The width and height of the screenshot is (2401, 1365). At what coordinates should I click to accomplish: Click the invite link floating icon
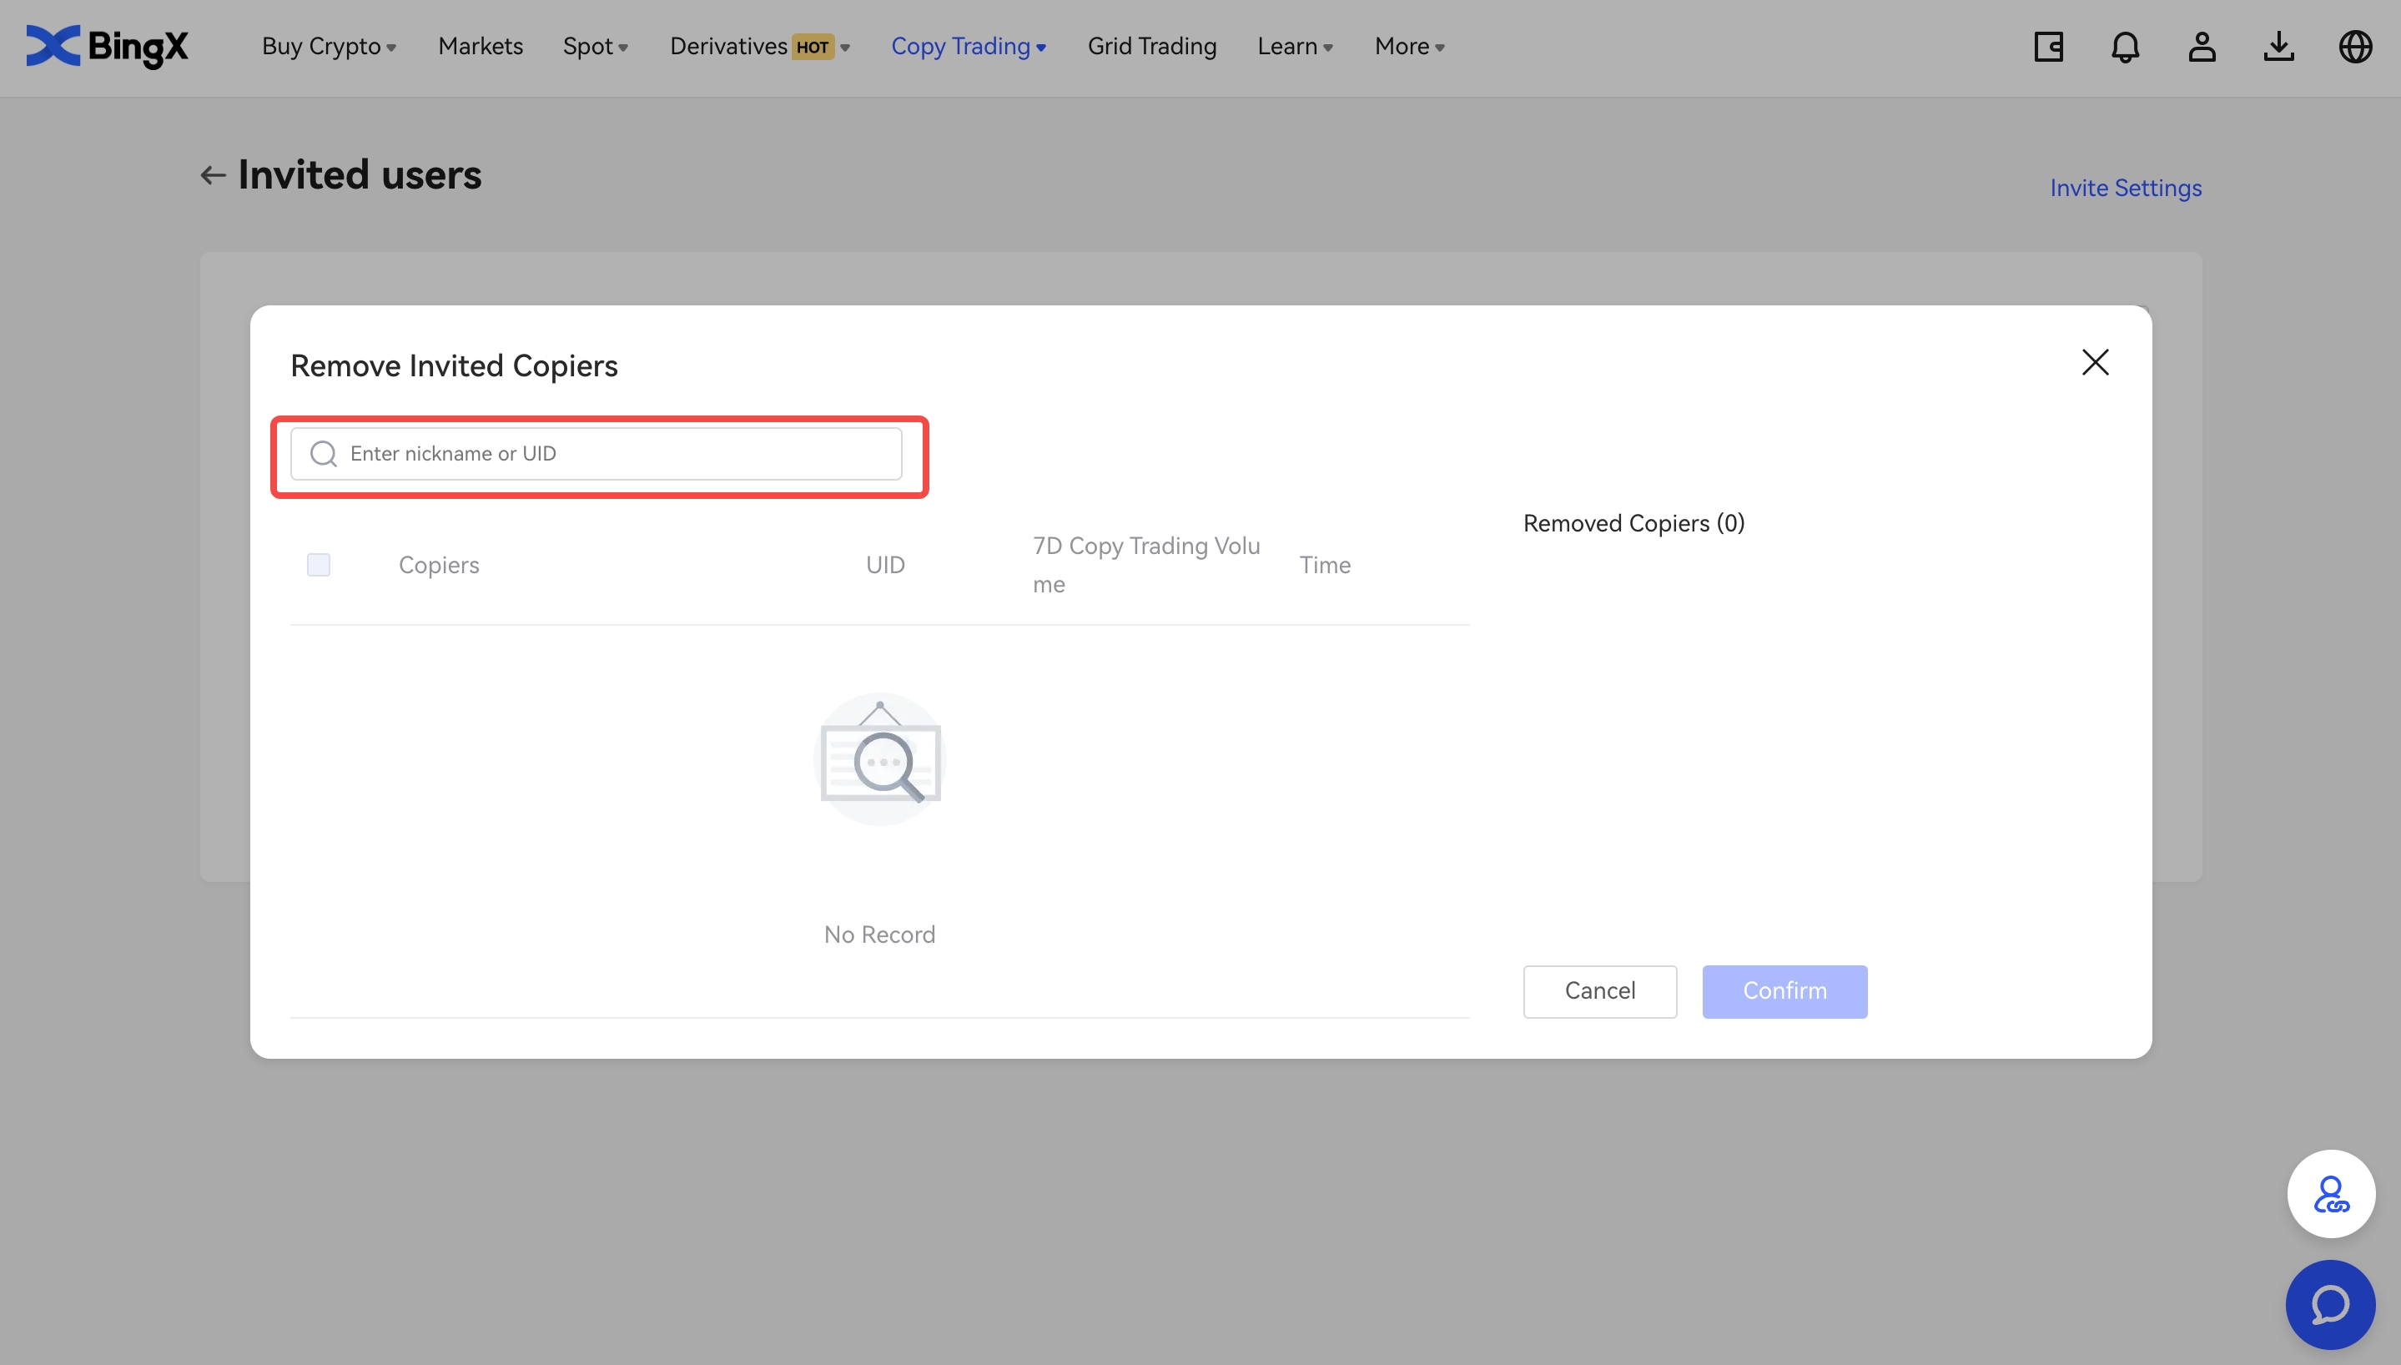[2330, 1195]
